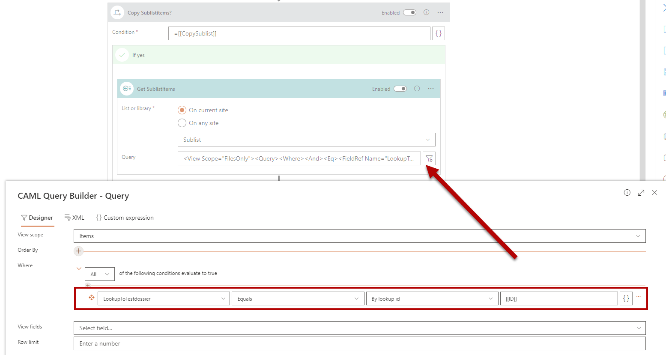This screenshot has width=666, height=355.
Task: Click the plus icon to add Order By
Action: [x=78, y=251]
